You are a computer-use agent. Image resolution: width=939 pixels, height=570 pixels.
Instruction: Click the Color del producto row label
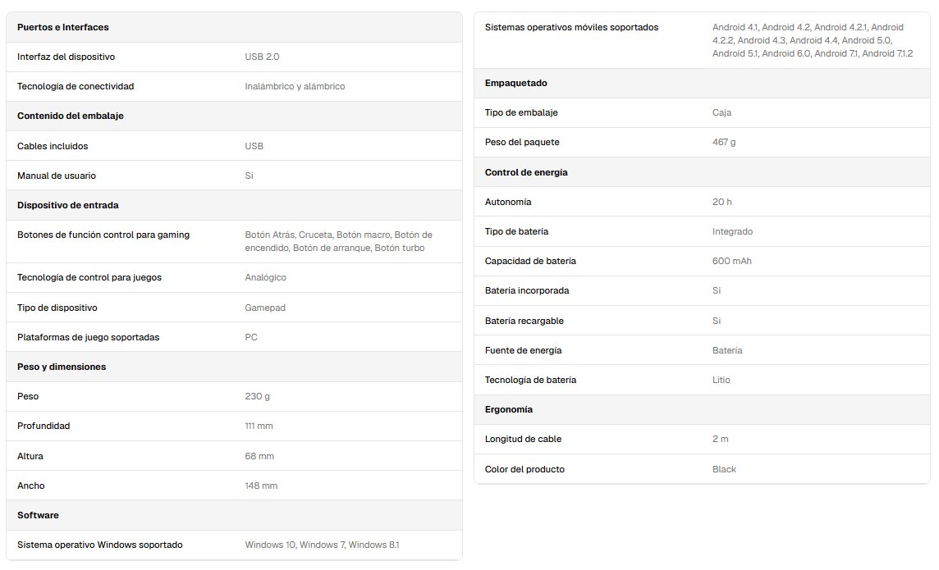point(524,469)
